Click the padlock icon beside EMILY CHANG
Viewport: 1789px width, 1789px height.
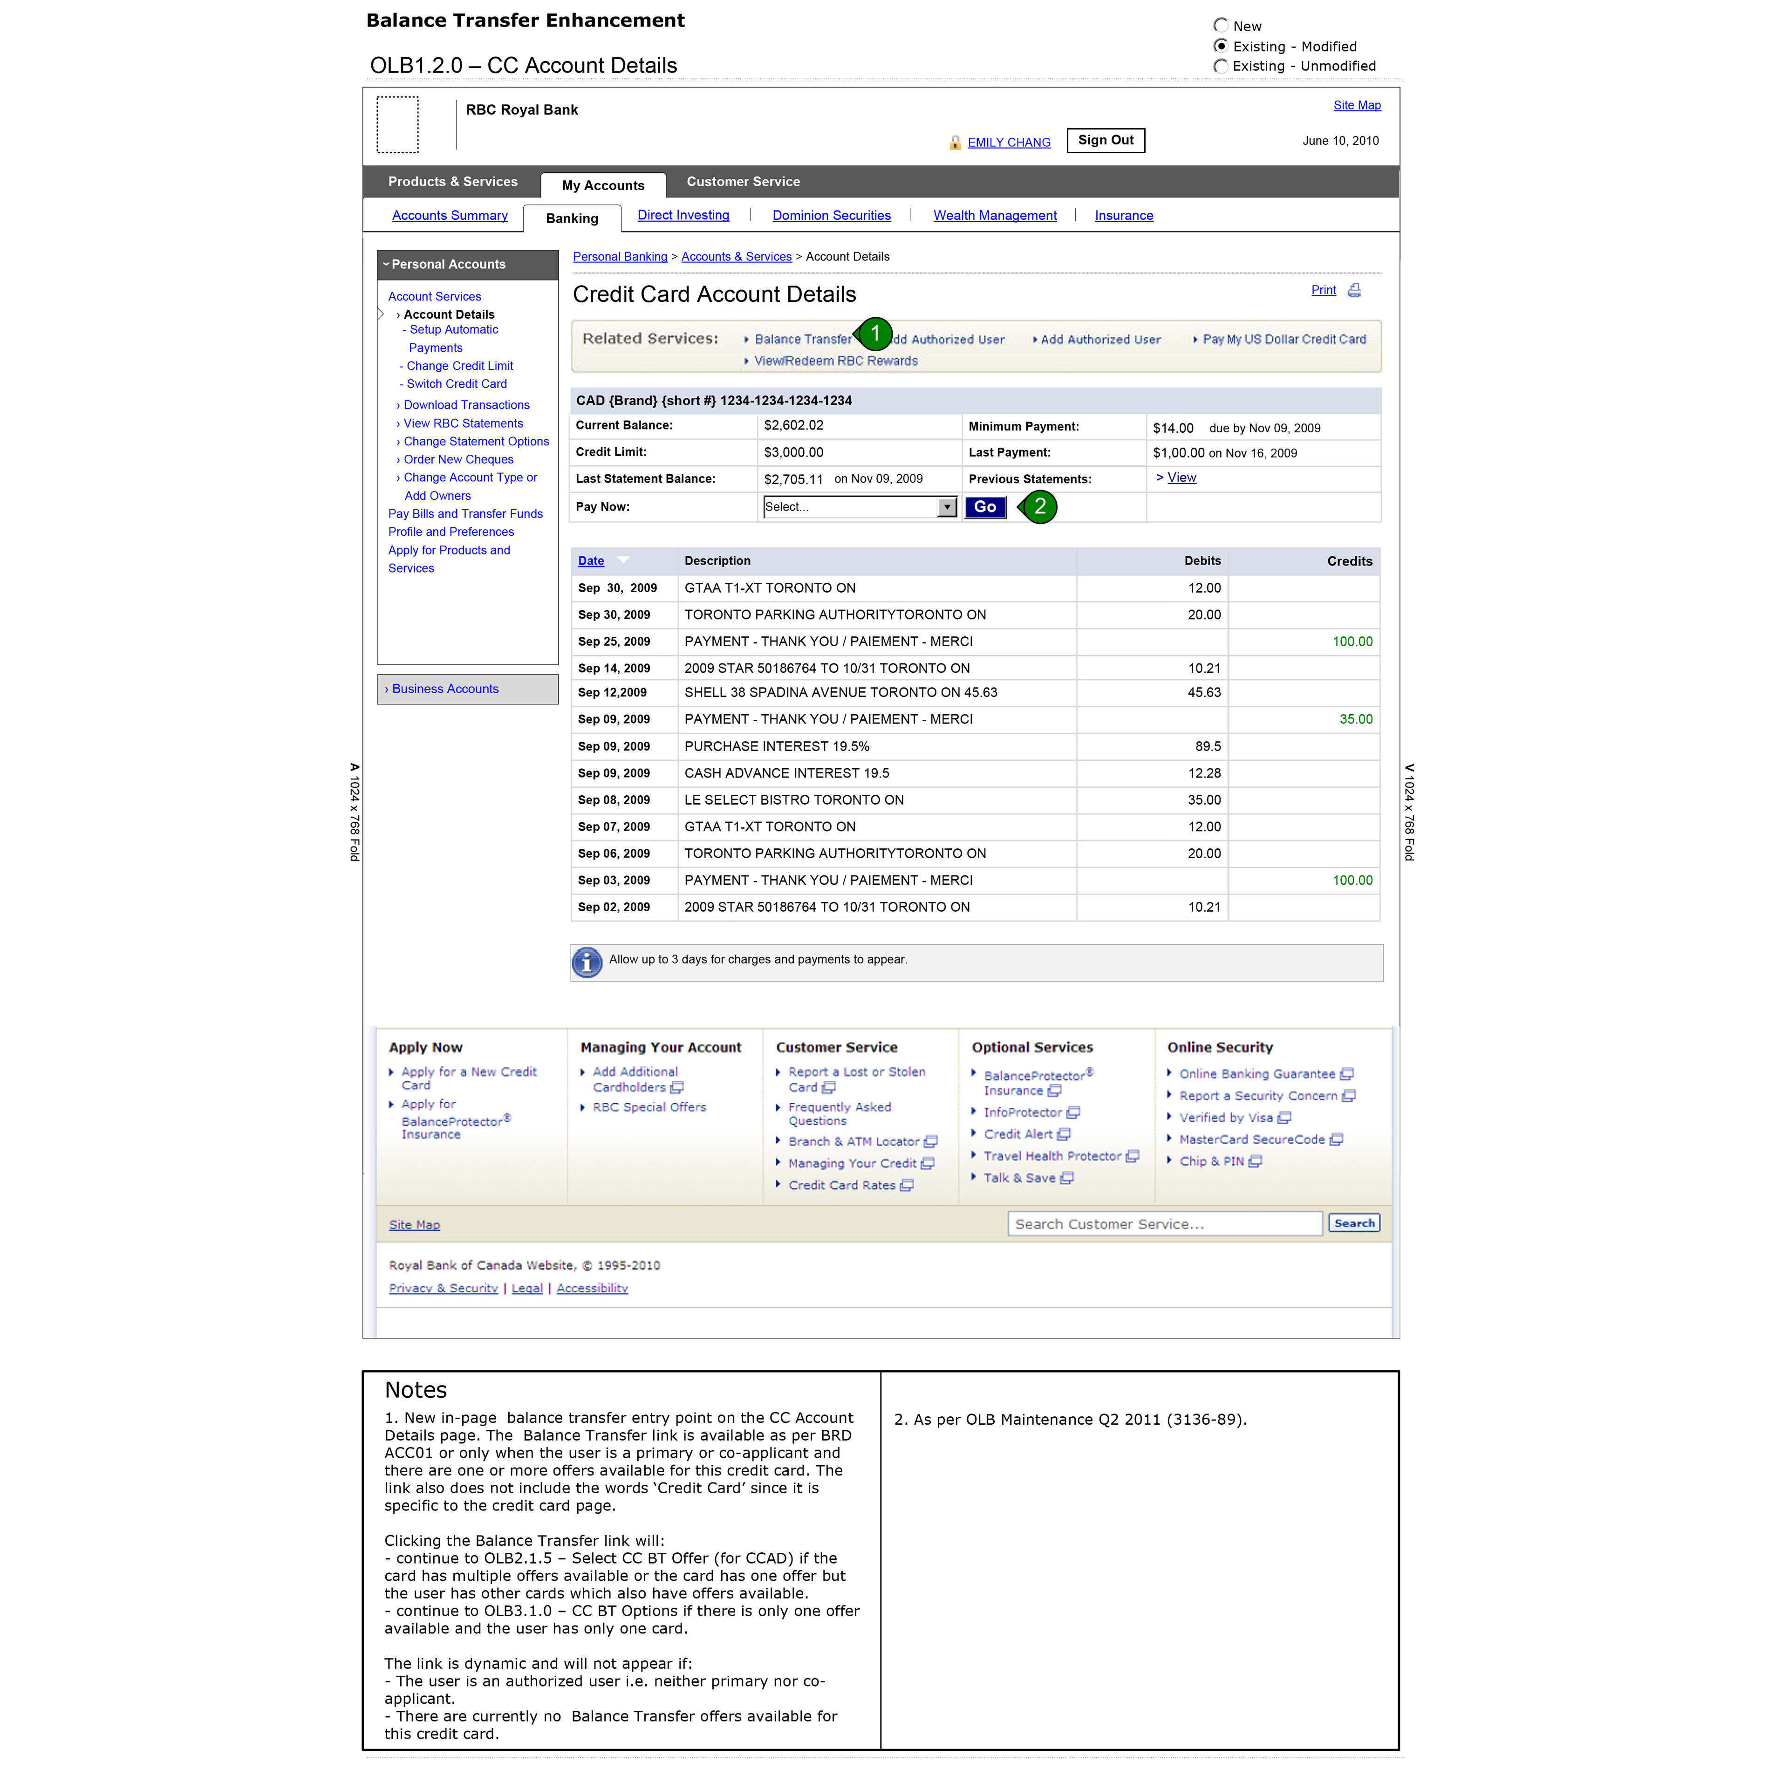click(x=955, y=143)
